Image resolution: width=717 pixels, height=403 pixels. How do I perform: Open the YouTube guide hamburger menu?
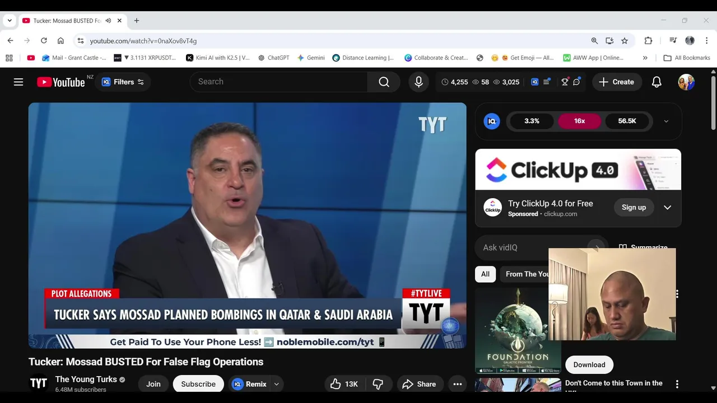(x=18, y=82)
